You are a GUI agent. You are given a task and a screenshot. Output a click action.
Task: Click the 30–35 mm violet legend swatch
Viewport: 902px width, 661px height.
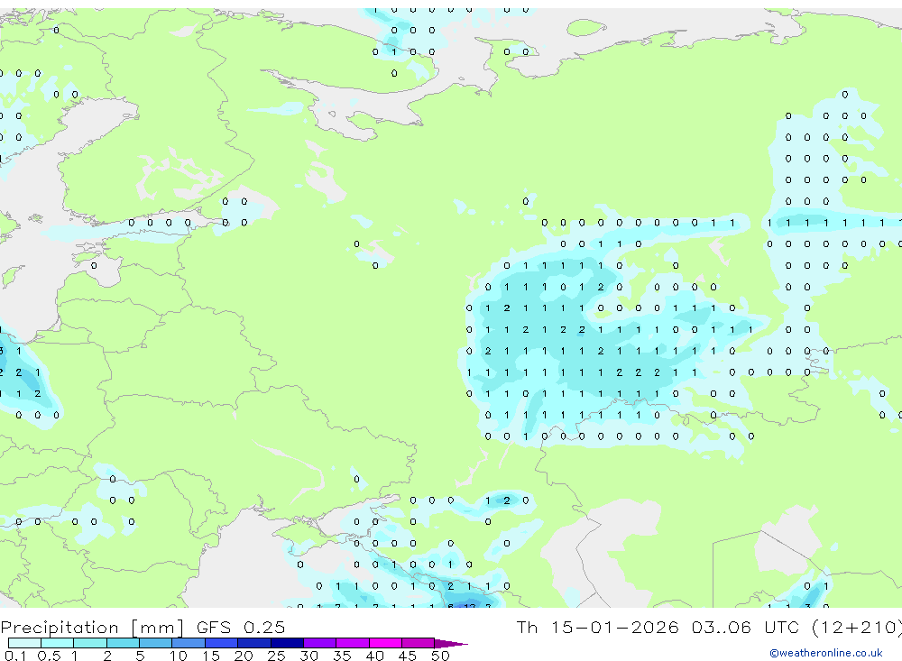click(x=320, y=643)
